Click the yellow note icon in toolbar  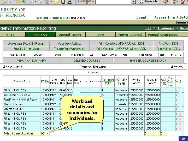[x=57, y=2]
